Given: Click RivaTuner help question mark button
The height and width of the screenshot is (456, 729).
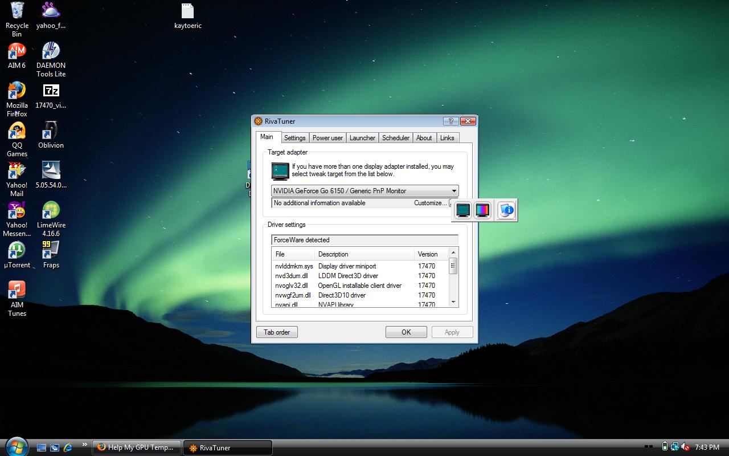Looking at the screenshot, I should [450, 121].
